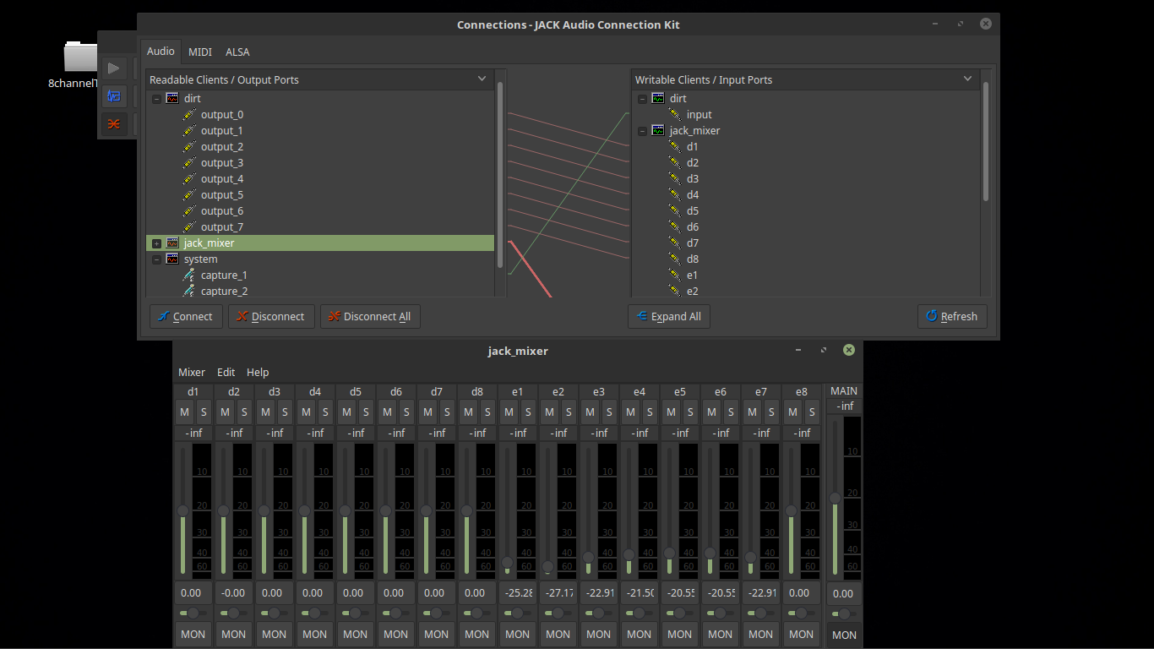Select capture_2 port icon
Screen dimensions: 1154x649
(x=189, y=292)
